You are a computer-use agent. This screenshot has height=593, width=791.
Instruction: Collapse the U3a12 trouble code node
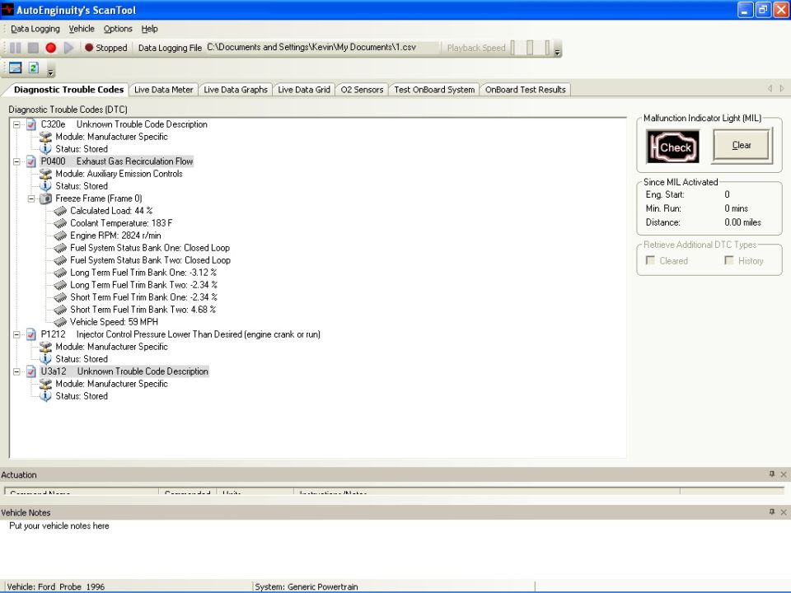[16, 372]
